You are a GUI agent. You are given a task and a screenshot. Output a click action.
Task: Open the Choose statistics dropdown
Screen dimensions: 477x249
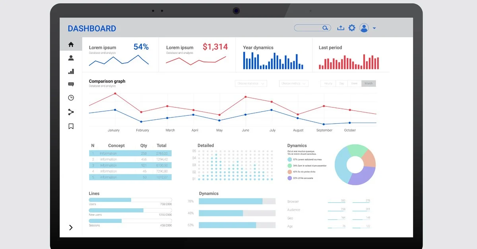[251, 83]
